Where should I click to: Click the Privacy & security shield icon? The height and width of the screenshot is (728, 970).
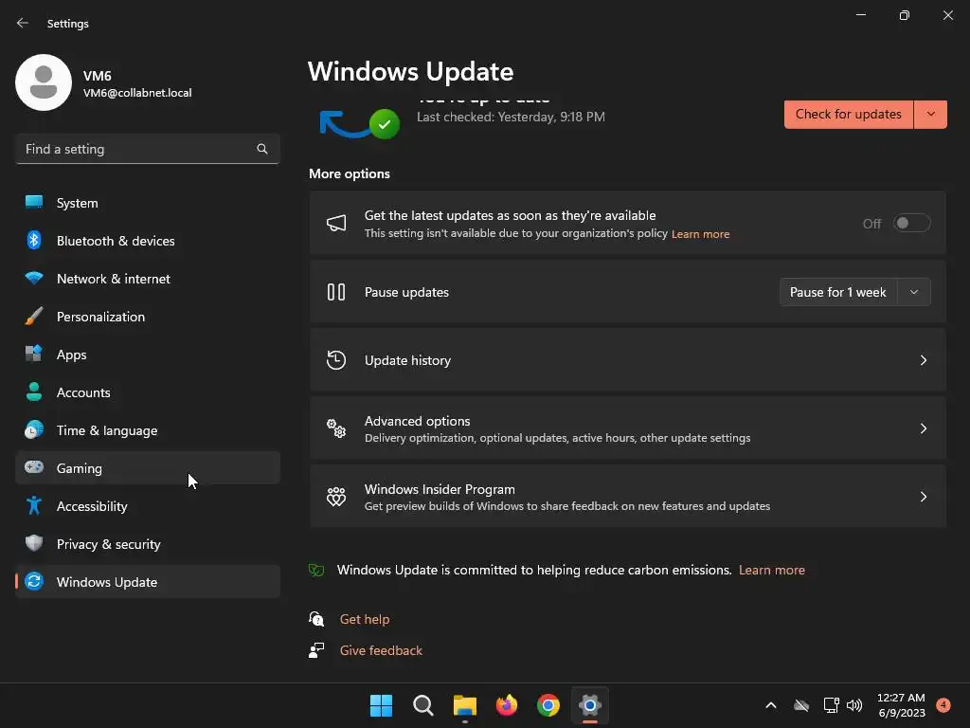pos(34,543)
